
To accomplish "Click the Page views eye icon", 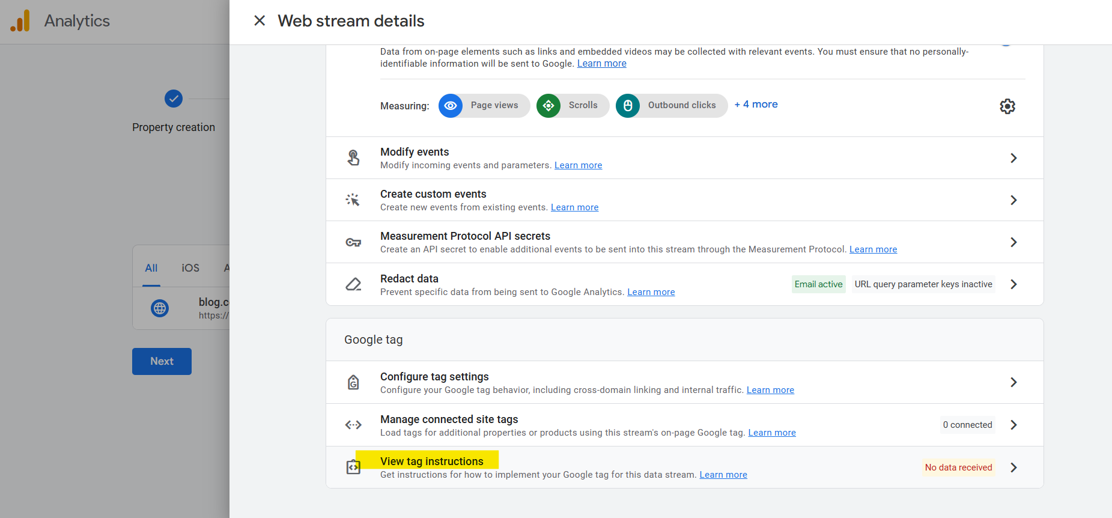I will click(x=451, y=106).
